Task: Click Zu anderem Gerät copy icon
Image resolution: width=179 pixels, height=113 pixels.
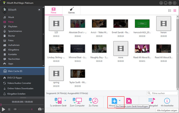Action: click(58, 101)
